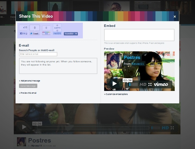Enter fullscreen in the embed preview player
Screen dimensions: 195x149
click(150, 84)
